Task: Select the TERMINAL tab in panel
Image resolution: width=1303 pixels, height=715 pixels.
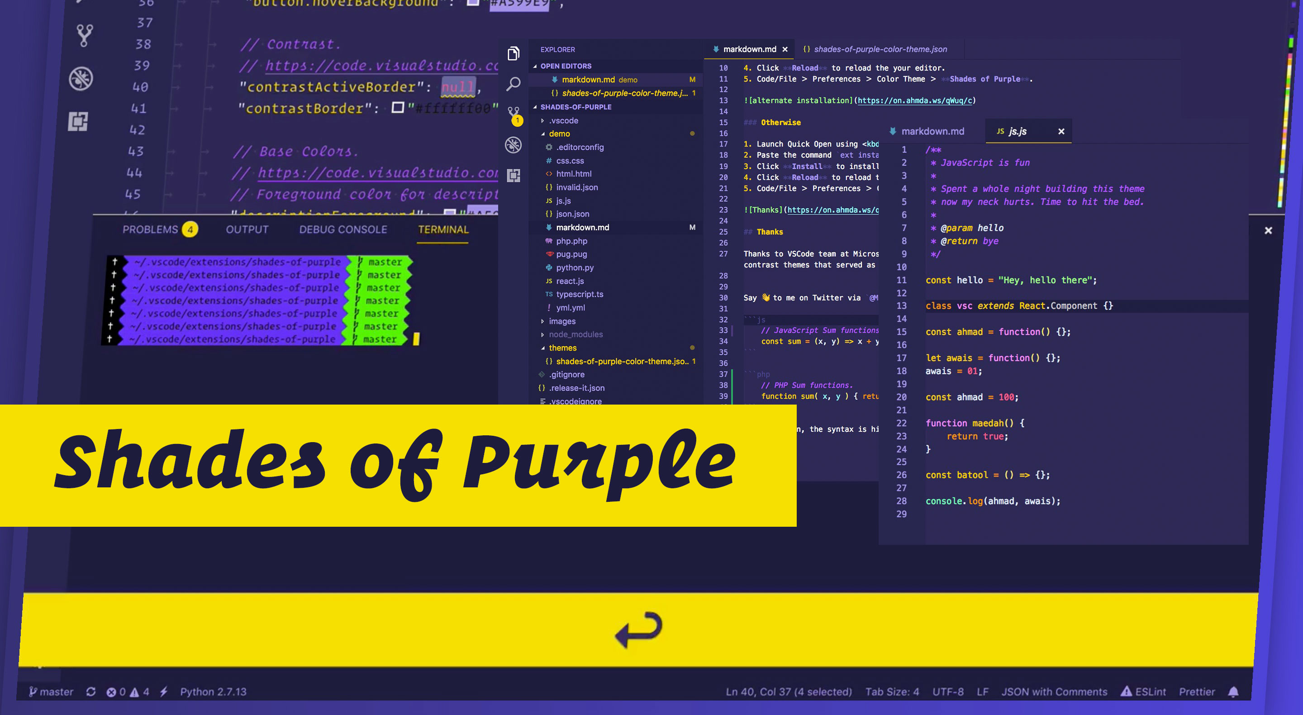Action: tap(443, 229)
